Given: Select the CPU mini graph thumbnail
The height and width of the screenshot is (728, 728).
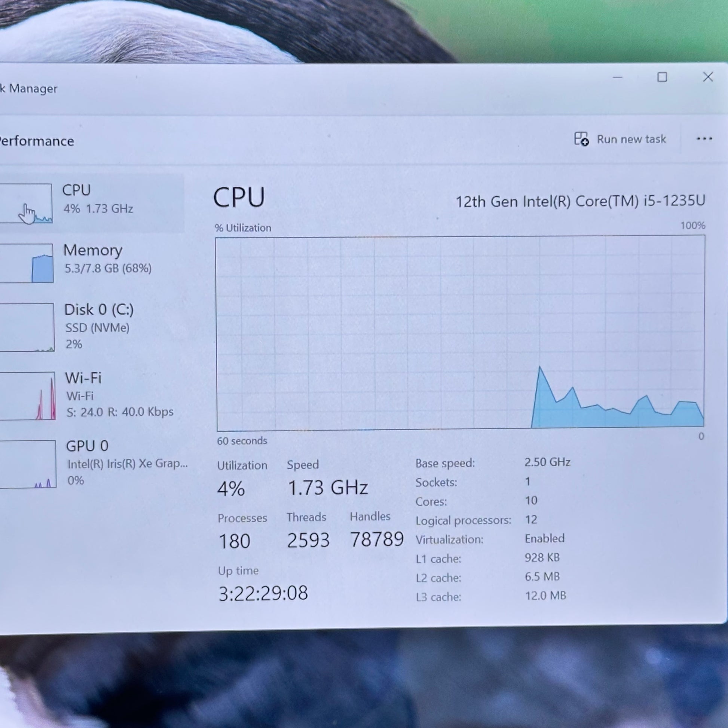Looking at the screenshot, I should tap(25, 204).
